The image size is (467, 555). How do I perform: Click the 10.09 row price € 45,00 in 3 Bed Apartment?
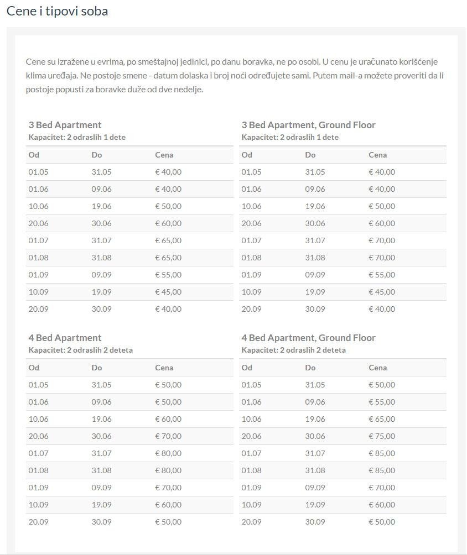point(168,292)
